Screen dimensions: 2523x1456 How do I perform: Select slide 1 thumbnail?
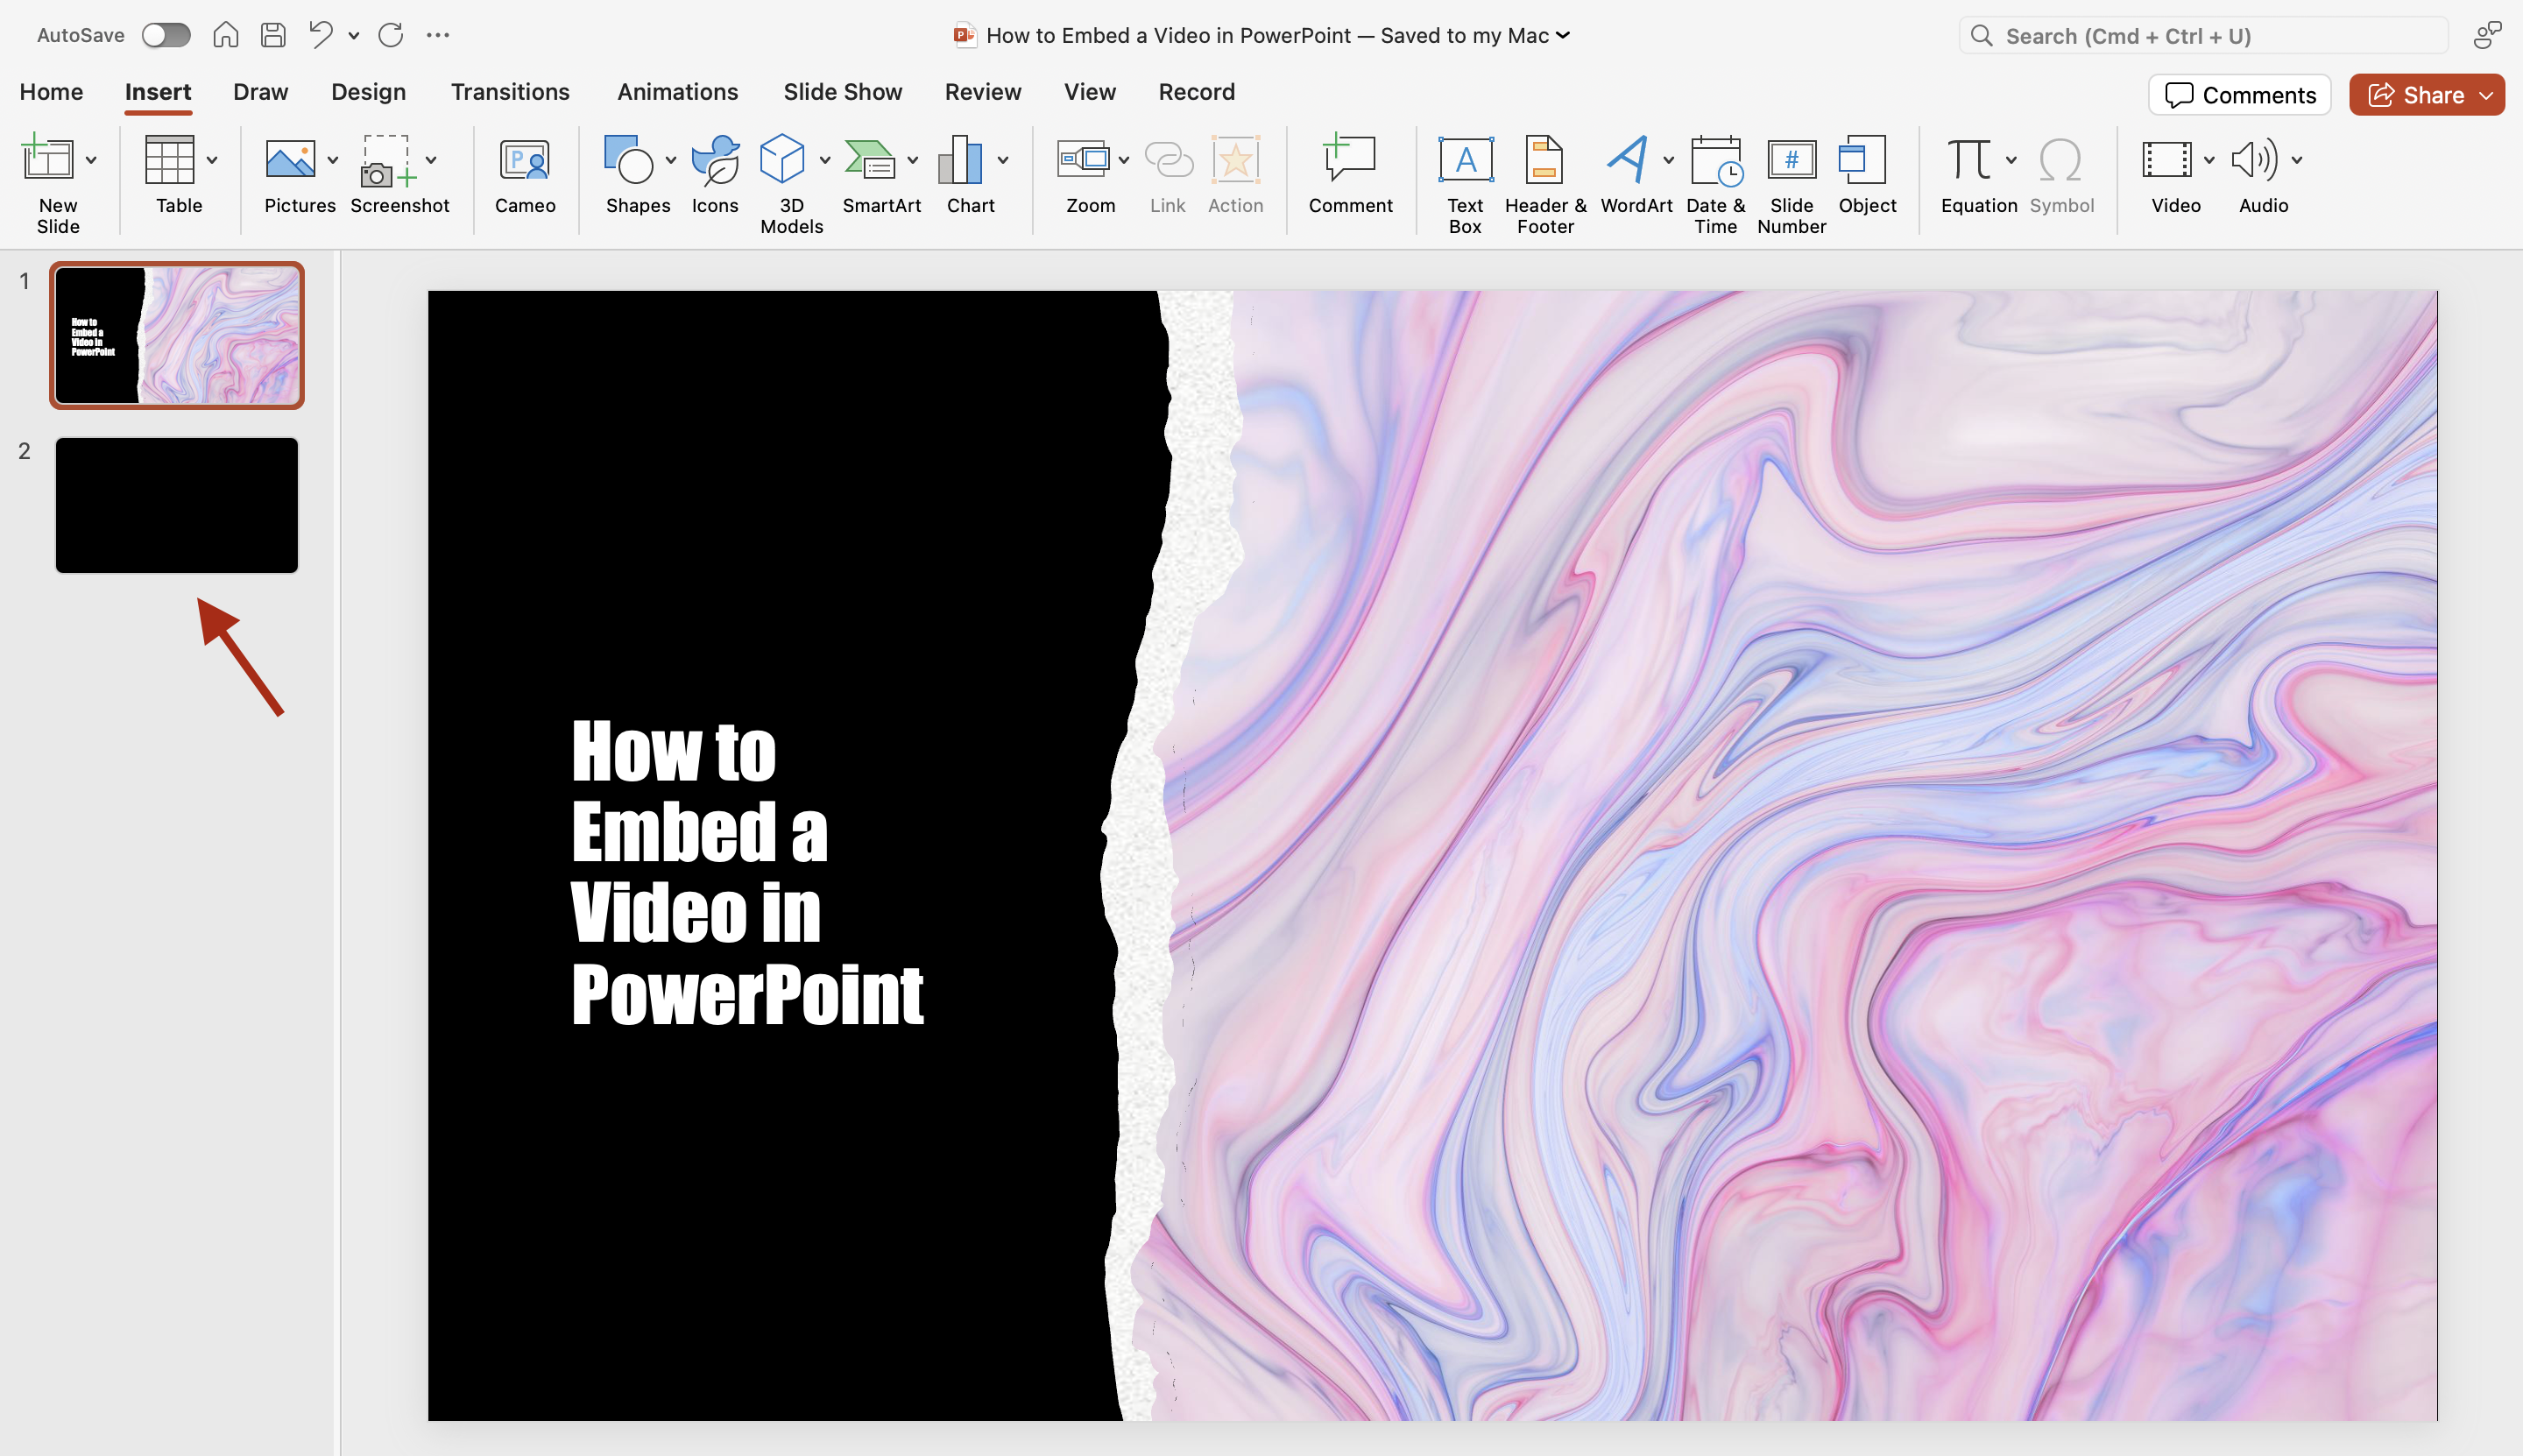pyautogui.click(x=177, y=335)
